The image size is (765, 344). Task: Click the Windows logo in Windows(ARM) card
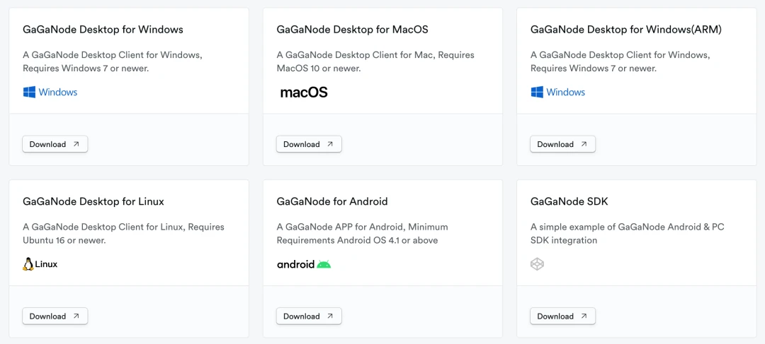click(537, 92)
